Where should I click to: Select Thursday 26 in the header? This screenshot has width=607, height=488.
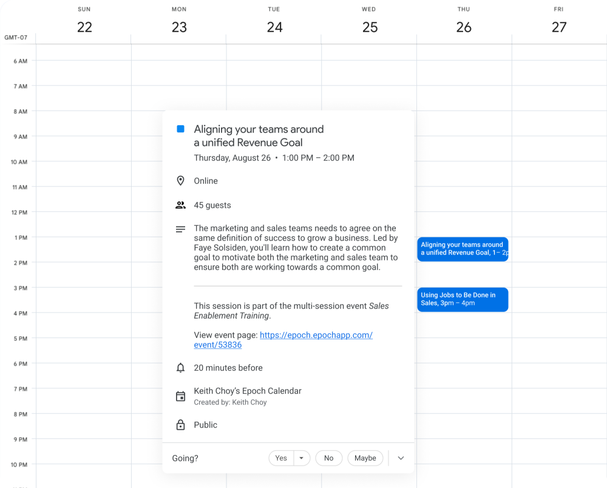tap(464, 21)
